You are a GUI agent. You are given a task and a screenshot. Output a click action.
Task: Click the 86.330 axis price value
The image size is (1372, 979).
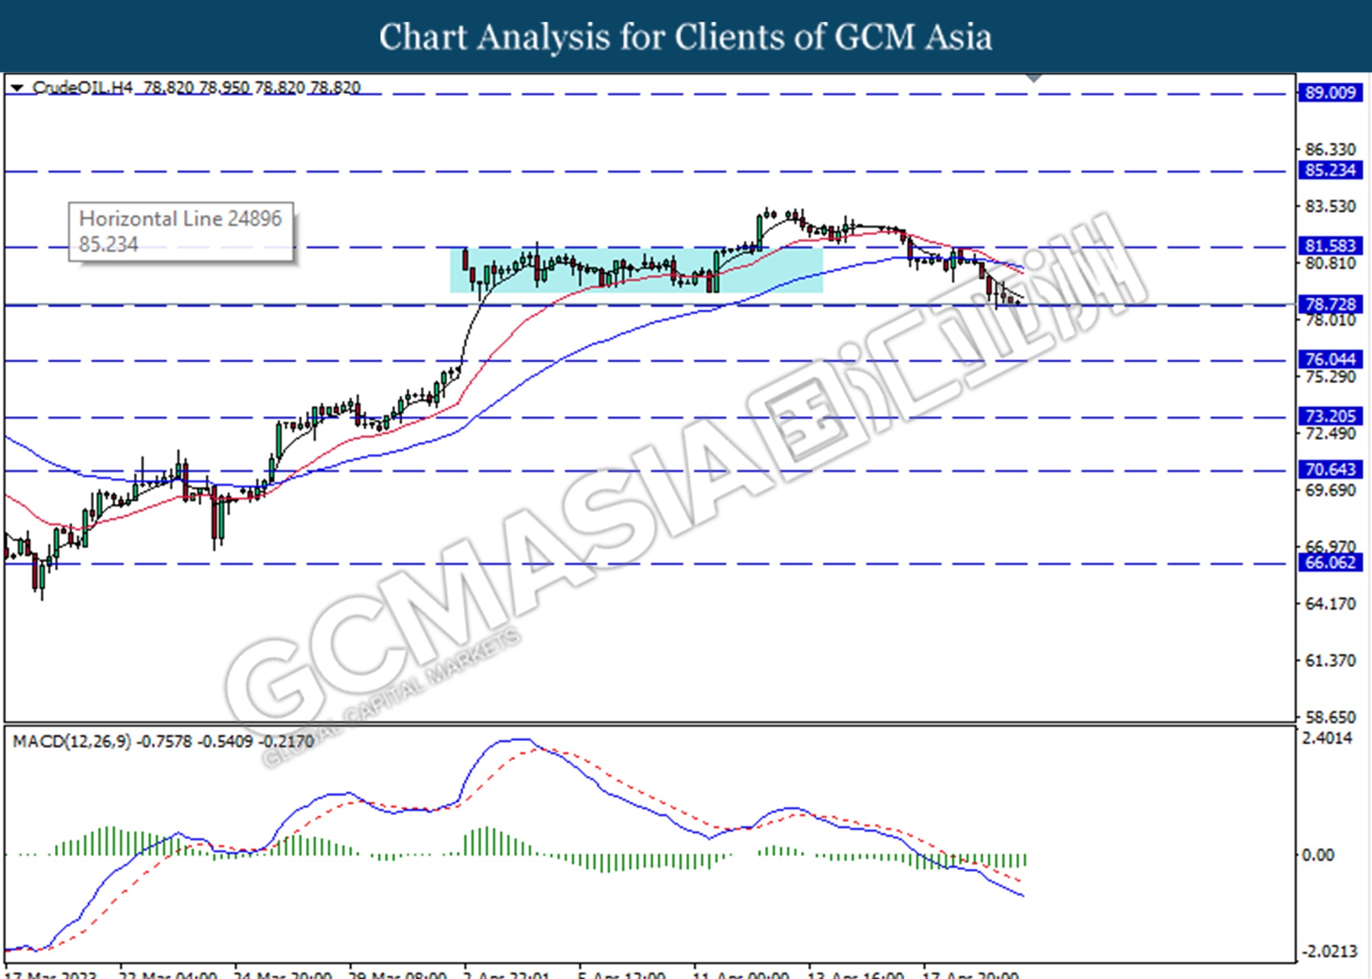pos(1330,149)
